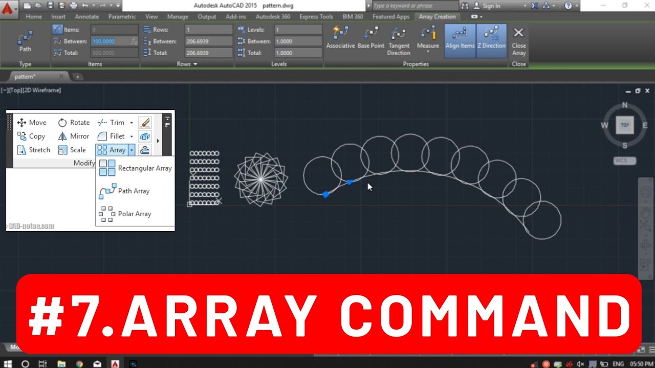
Task: Click the Move tool in Modify panel
Action: 32,123
